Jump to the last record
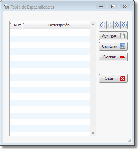Screen dimensions: 139x150 pyautogui.click(x=124, y=25)
